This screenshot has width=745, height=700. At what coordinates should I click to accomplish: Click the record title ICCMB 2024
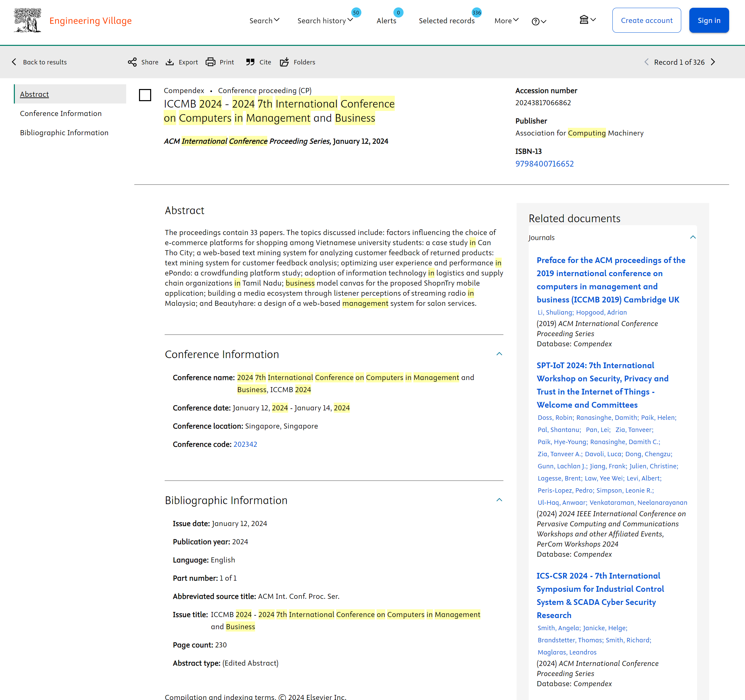coord(279,111)
